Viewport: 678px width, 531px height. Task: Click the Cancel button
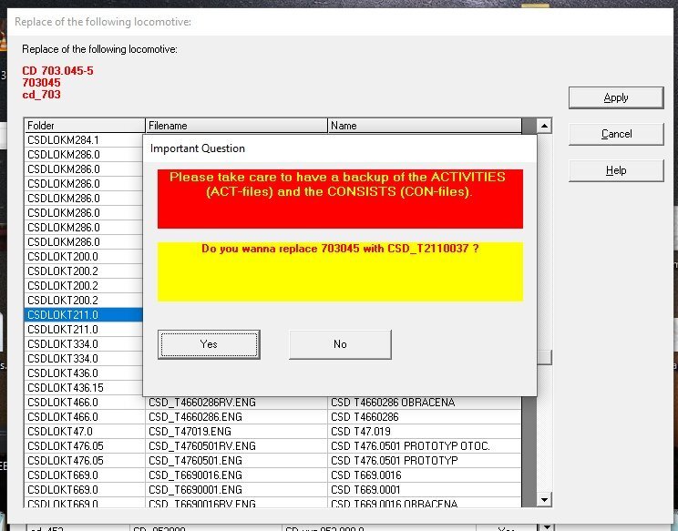click(616, 134)
